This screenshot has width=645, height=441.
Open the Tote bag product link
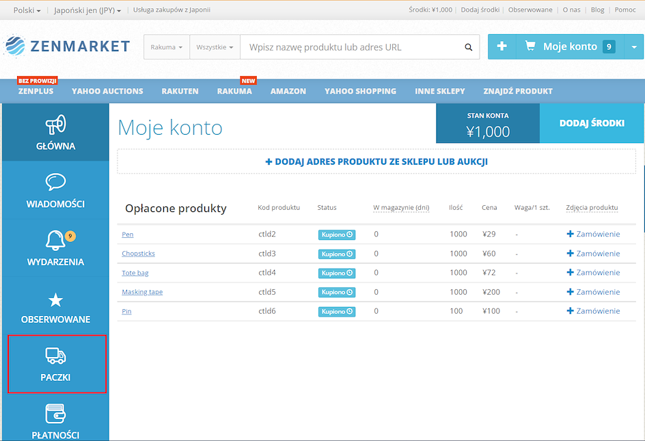point(135,273)
